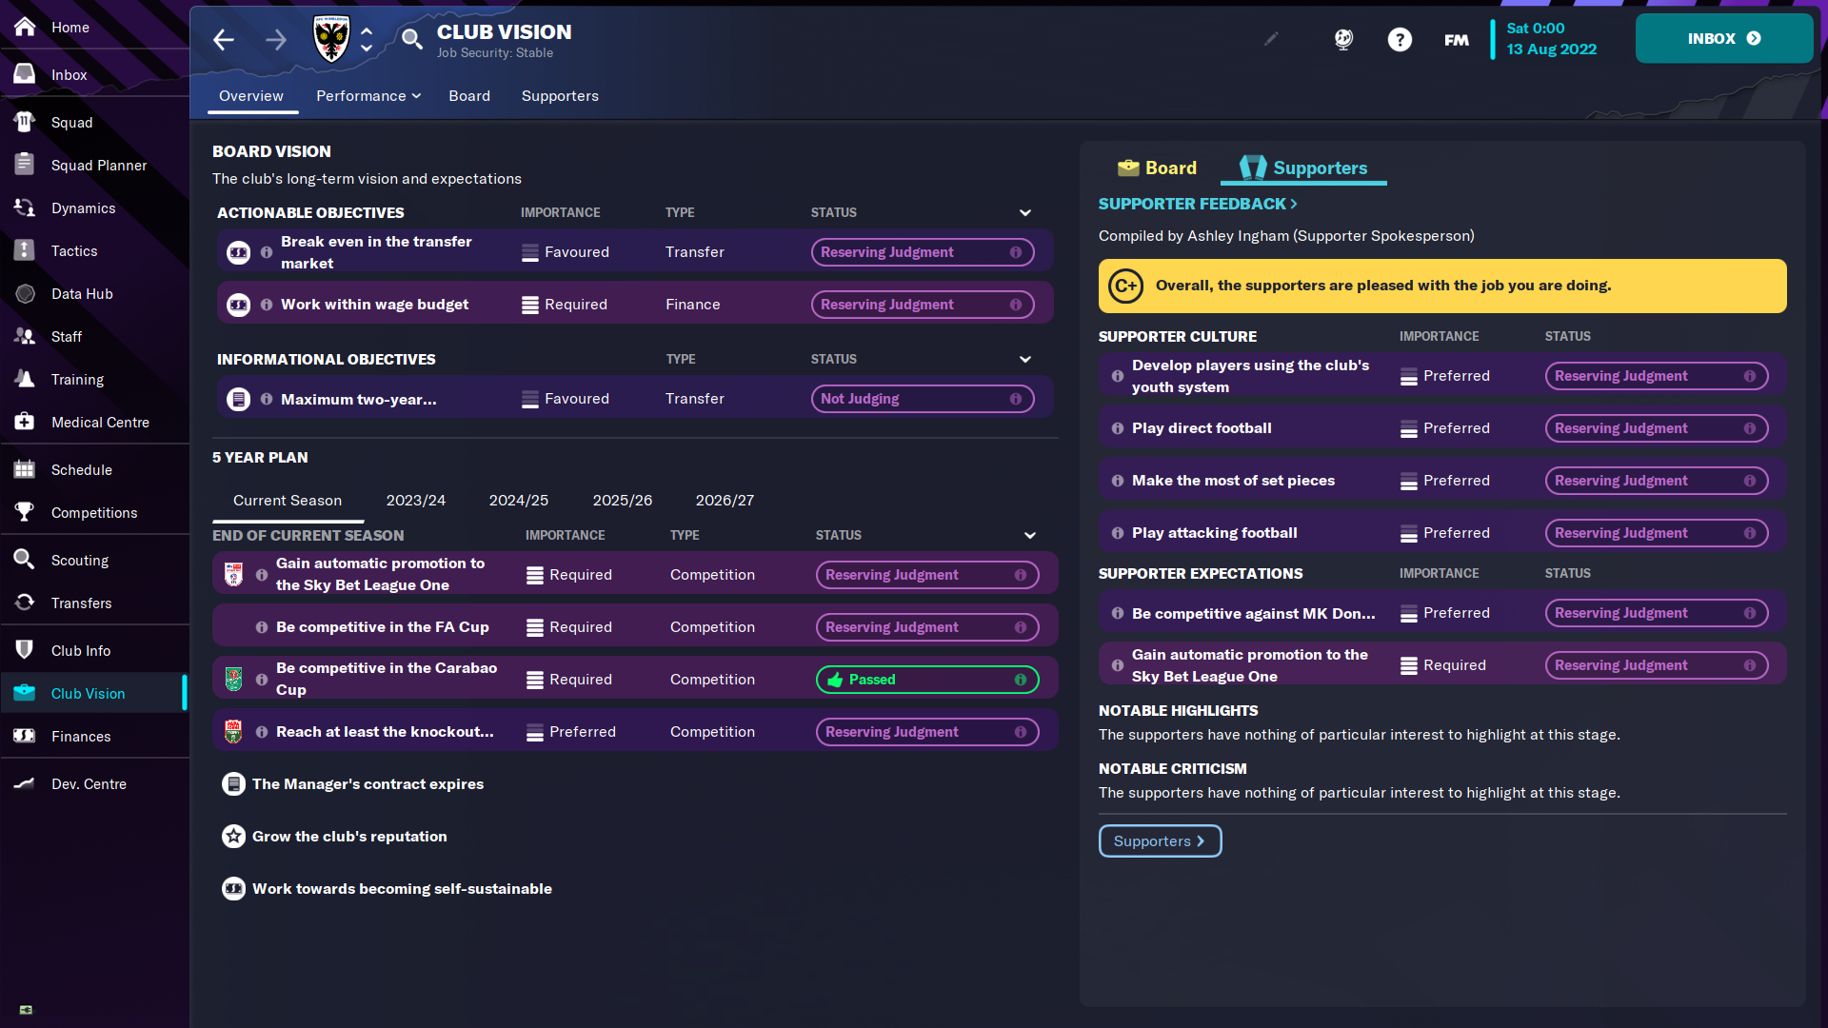Open the Performance dropdown menu
This screenshot has height=1028, width=1828.
pos(368,96)
